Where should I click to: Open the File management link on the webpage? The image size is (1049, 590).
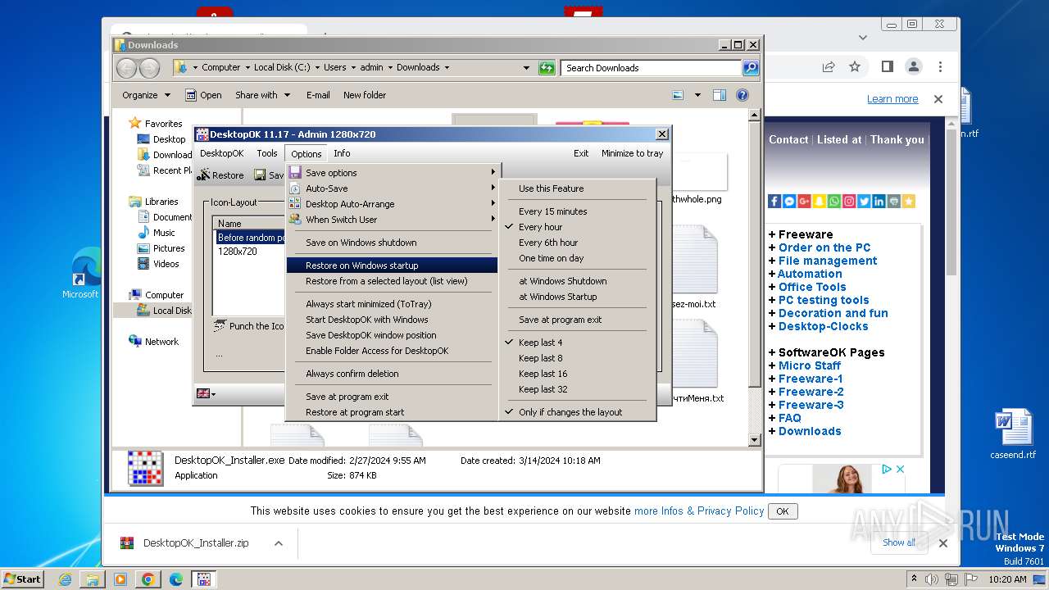pyautogui.click(x=828, y=261)
